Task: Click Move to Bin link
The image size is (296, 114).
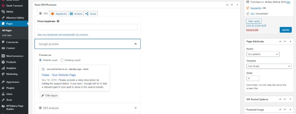Action: point(252,30)
